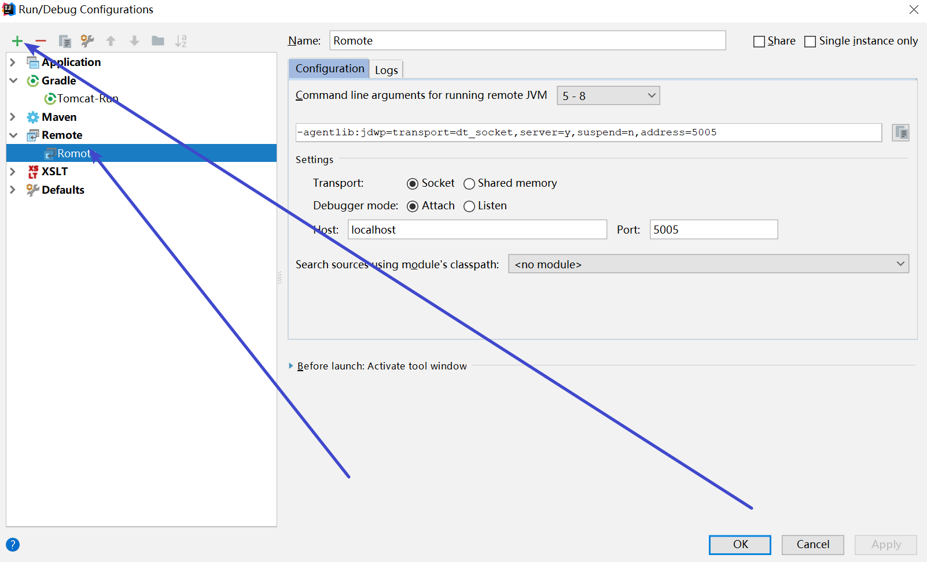Add a new configuration with plus icon
Image resolution: width=927 pixels, height=562 pixels.
(x=17, y=41)
